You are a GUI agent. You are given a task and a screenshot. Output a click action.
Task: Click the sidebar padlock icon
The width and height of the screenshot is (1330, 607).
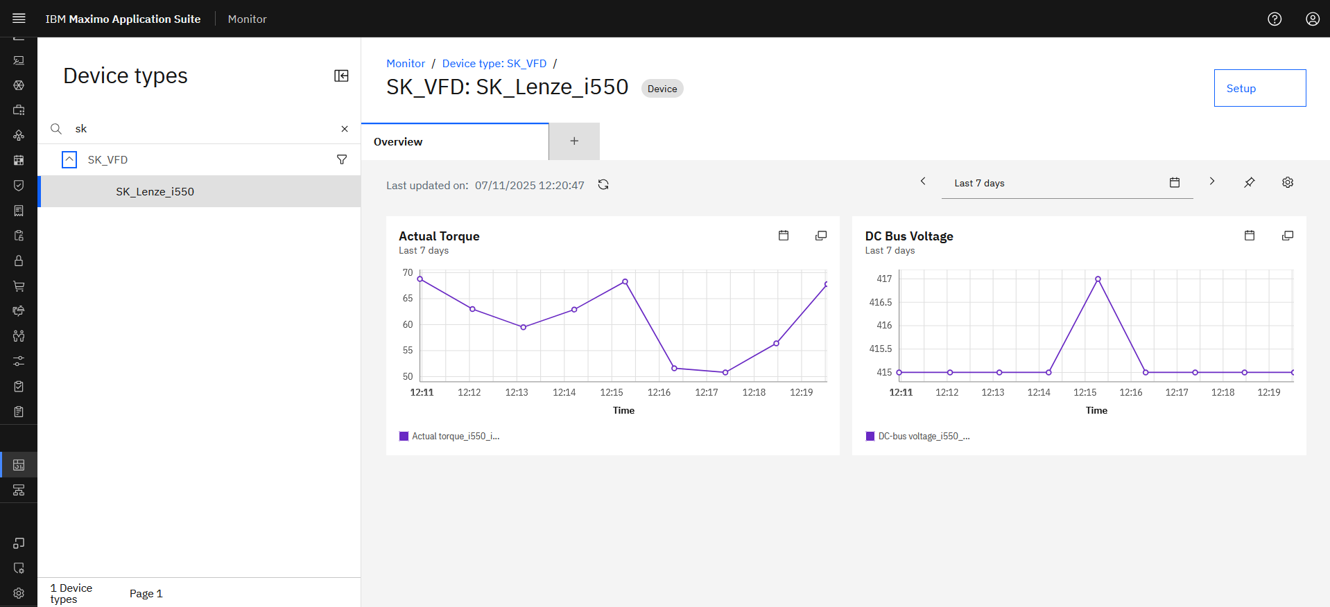point(19,261)
